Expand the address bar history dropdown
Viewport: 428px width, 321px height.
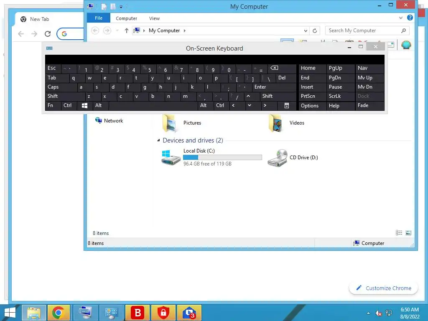pyautogui.click(x=306, y=31)
